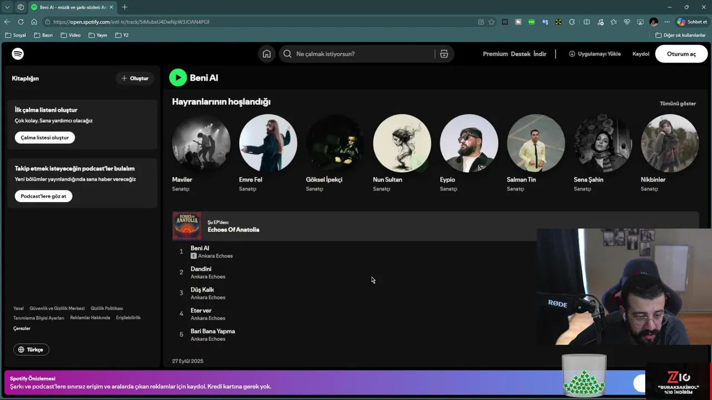Open the screenshot tool icon

640,22
